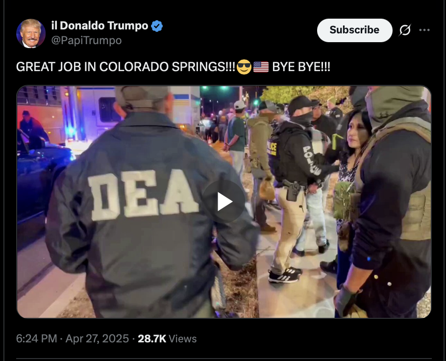Screen dimensions: 446x361
Task: Open the "6:24 PM" post timestamp
Action: click(37, 338)
